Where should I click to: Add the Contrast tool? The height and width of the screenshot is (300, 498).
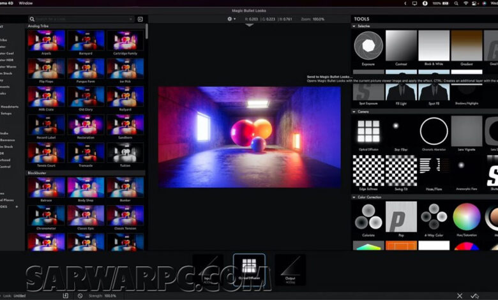click(401, 46)
